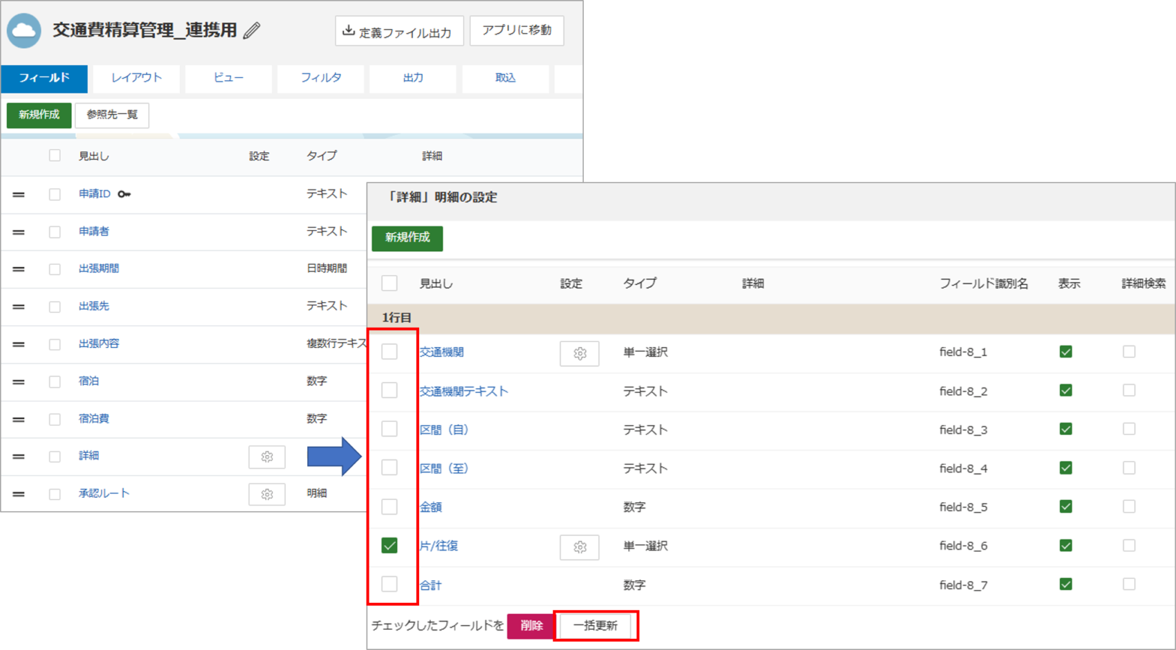Click the pencil edit icon beside app title
Screen dimensions: 1176x650
click(x=252, y=30)
